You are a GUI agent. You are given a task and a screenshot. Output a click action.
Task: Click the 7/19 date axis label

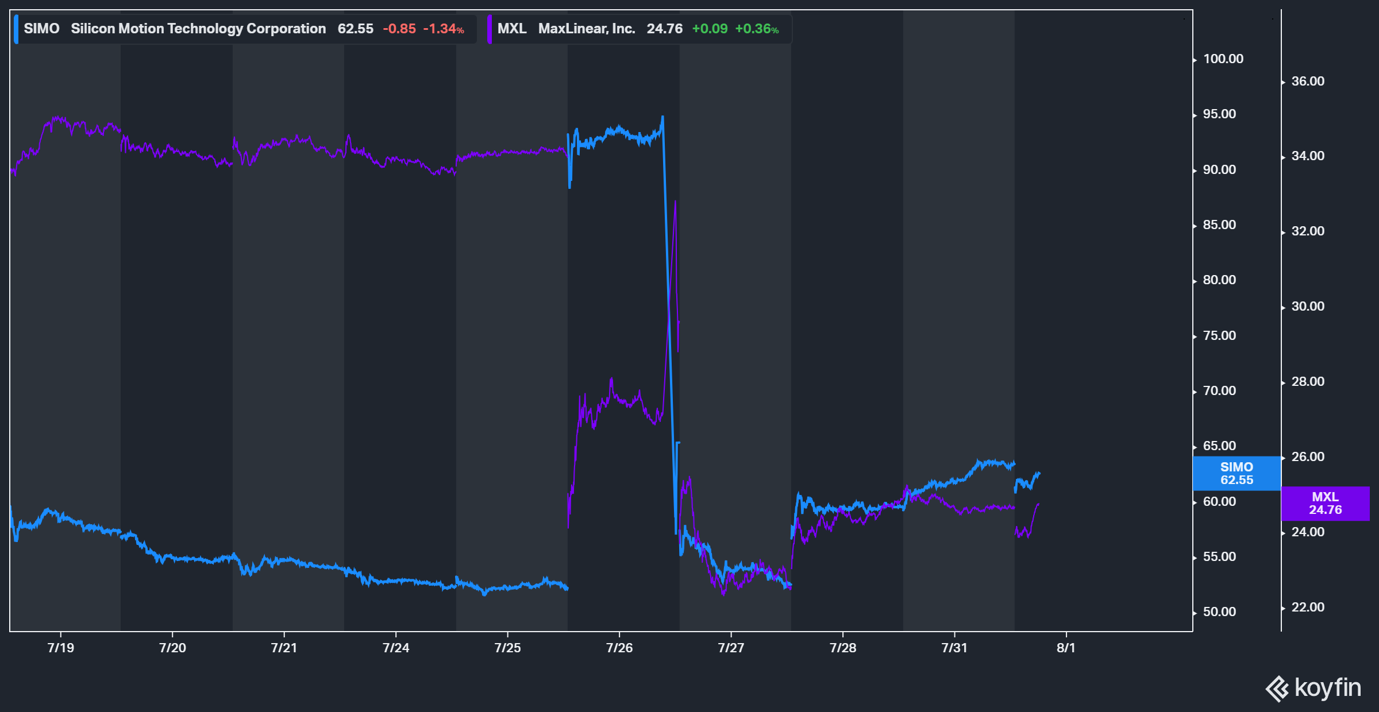(x=60, y=648)
